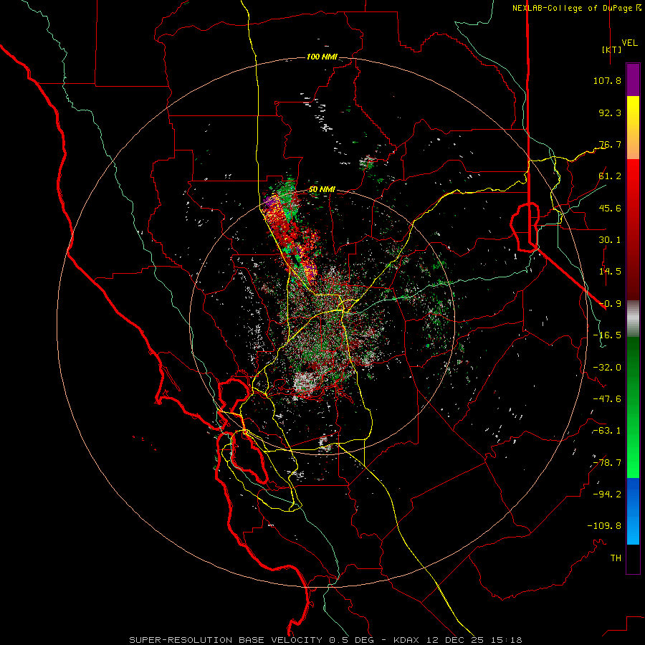Click the TH legend label
Screen dimensions: 645x645
(616, 558)
